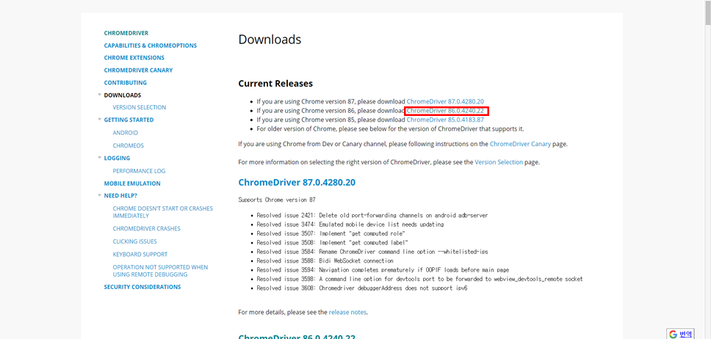This screenshot has height=339, width=711.
Task: Open the ChromeDriver 87.0.4280.20 heading link
Action: 297,182
